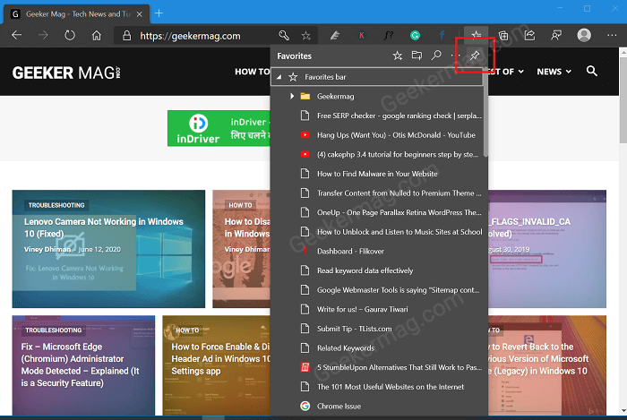Open OneUp One Page Parallax favorite

tap(379, 212)
